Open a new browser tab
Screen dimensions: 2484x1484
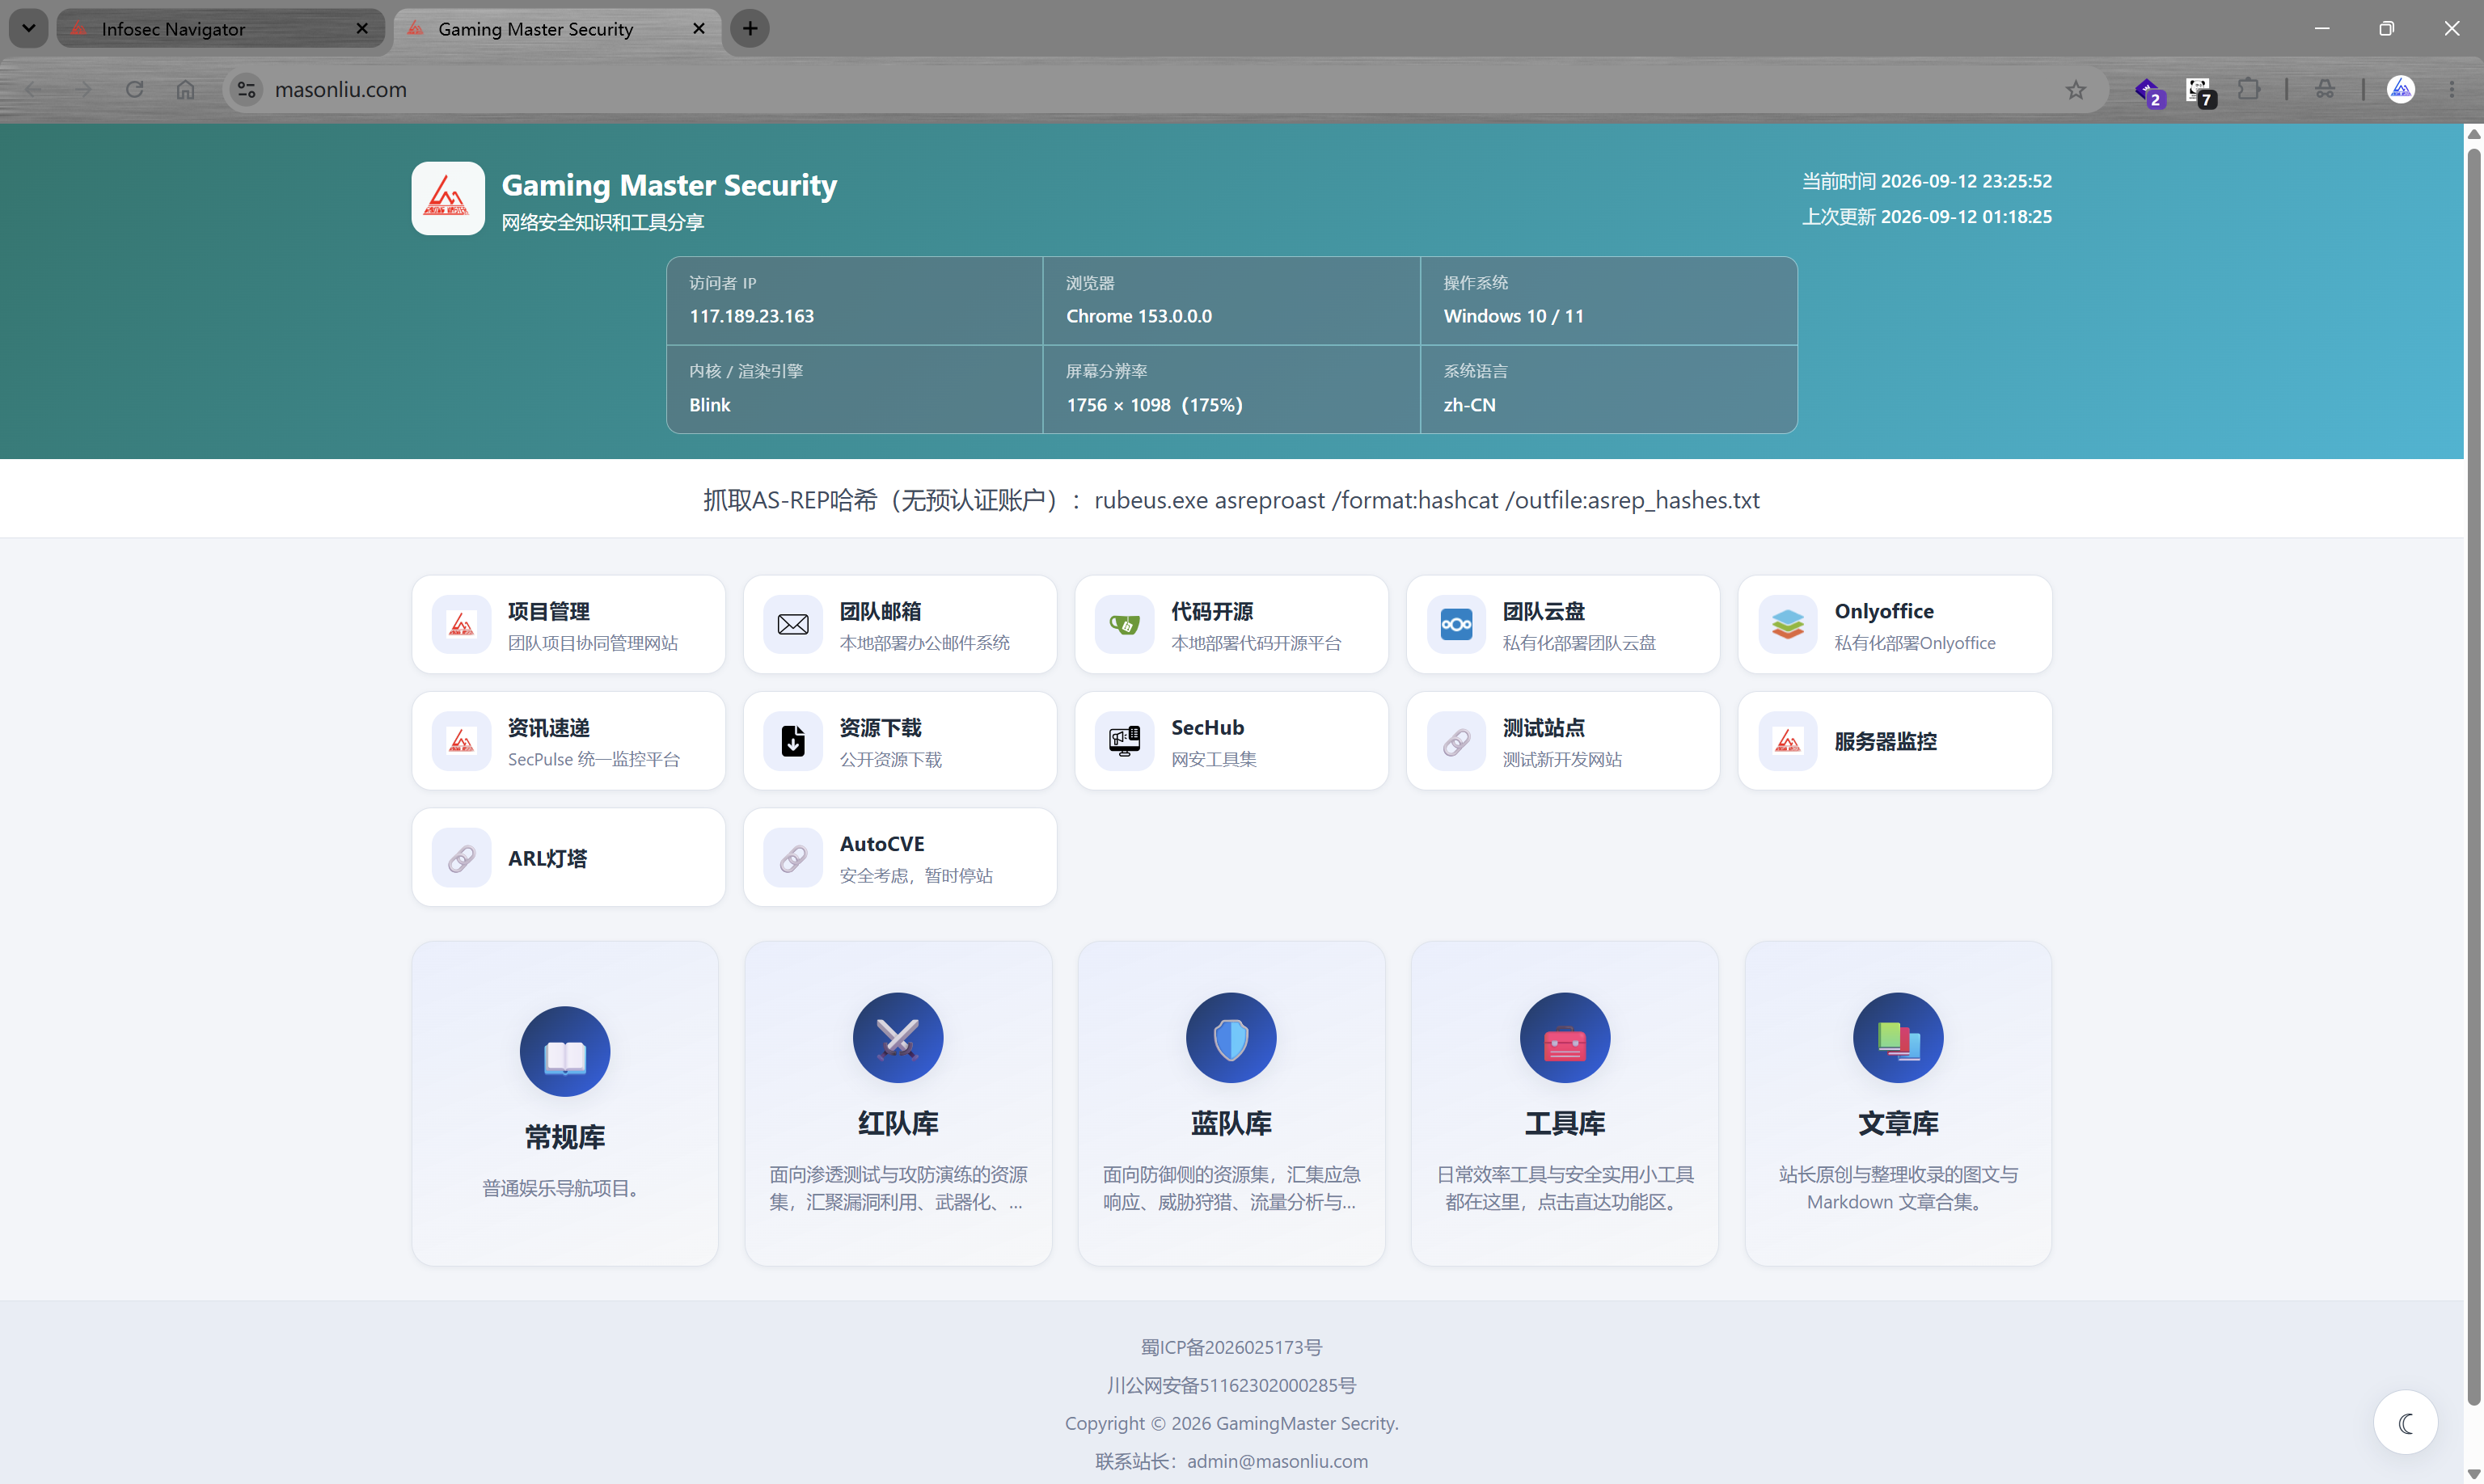click(750, 29)
